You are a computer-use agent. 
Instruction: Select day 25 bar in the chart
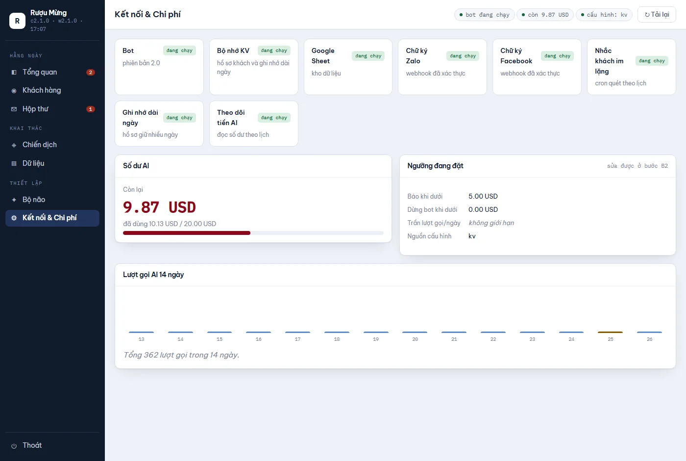[610, 333]
